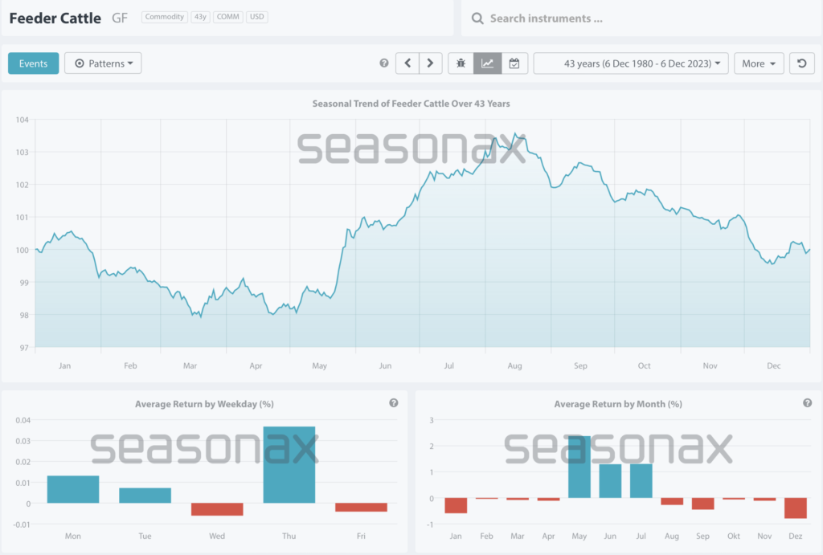Click the calendar check icon button
Viewport: 823px width, 555px height.
tap(514, 63)
